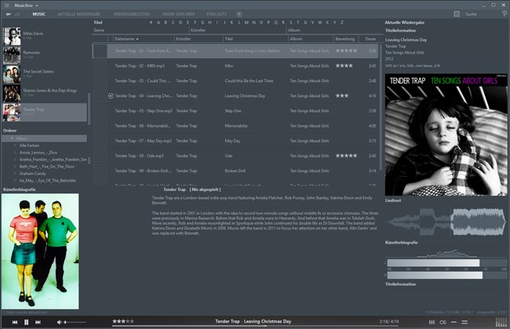Screen dimensions: 510x329
Task: Jump to letter M in alphabet bar
Action: (x=246, y=23)
